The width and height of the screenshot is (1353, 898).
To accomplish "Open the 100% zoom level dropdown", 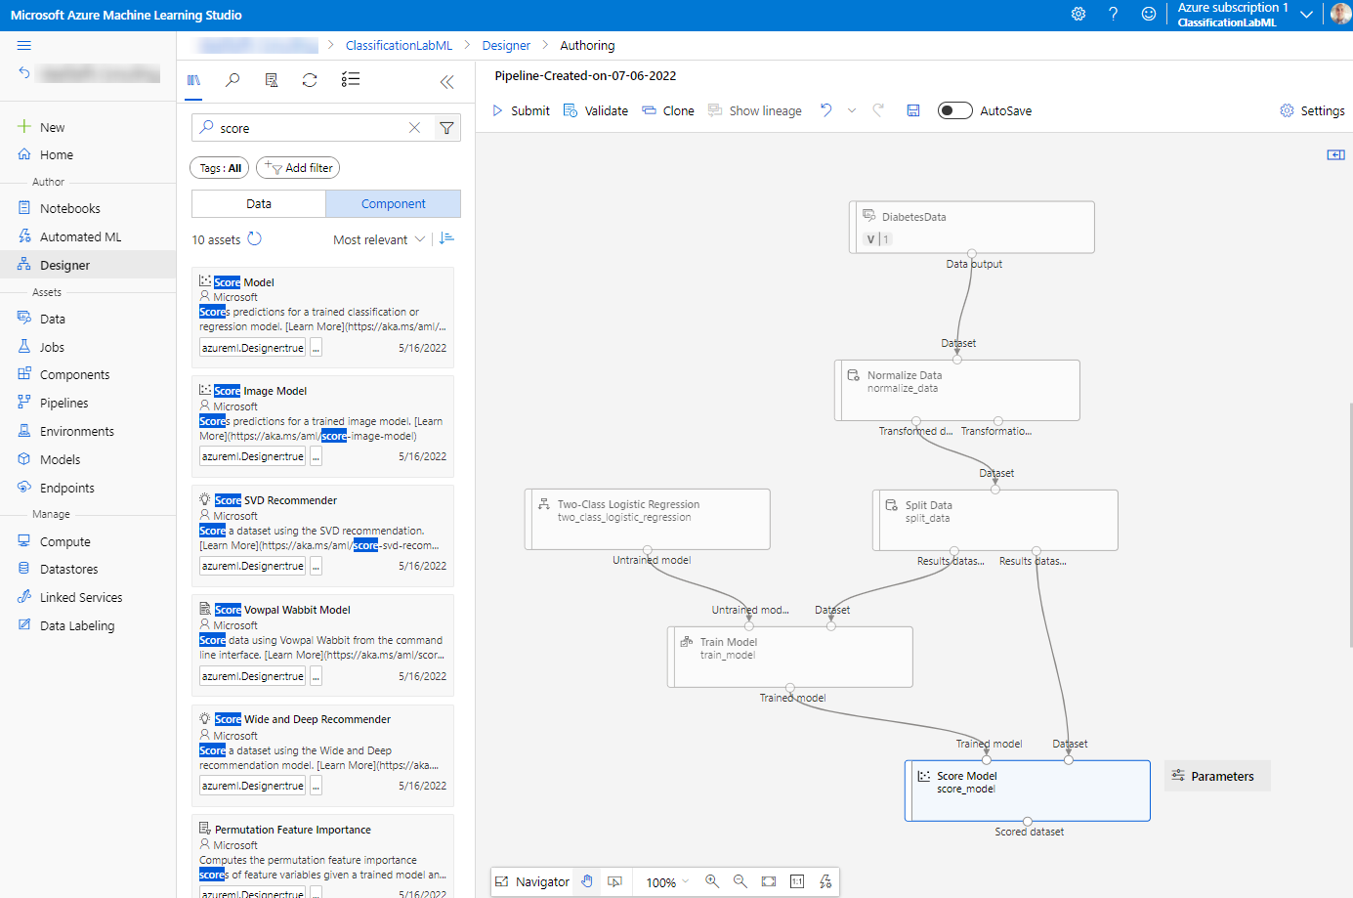I will (x=667, y=882).
